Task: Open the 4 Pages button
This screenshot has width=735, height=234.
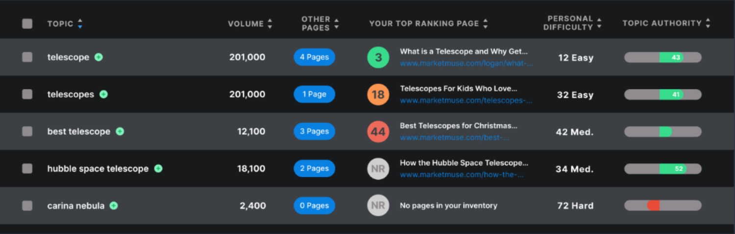Action: point(314,57)
